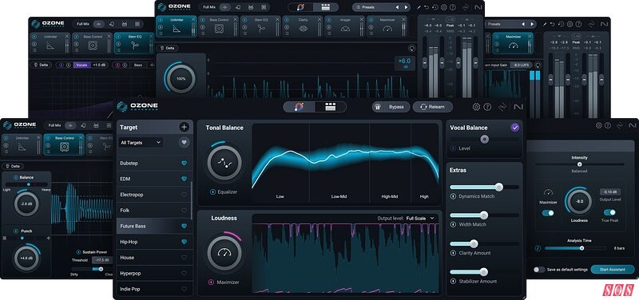Image resolution: width=639 pixels, height=300 pixels.
Task: Click the undo icon in top window
Action: [x=427, y=7]
